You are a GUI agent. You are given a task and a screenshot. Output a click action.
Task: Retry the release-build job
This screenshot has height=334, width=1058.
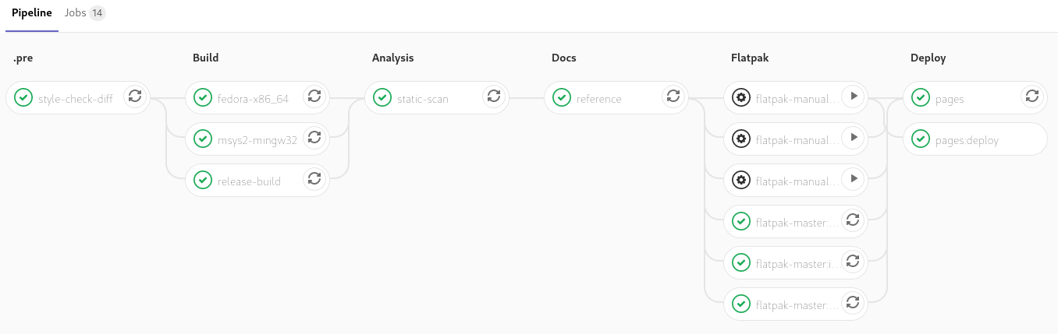click(314, 178)
